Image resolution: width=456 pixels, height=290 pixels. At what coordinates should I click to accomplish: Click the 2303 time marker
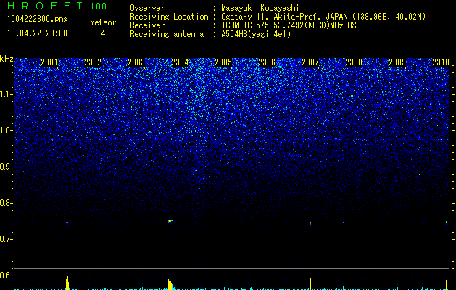(x=136, y=62)
